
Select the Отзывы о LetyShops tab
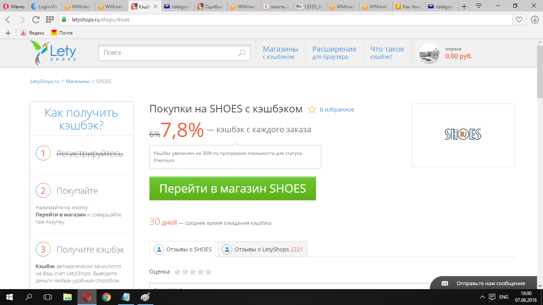click(x=262, y=249)
